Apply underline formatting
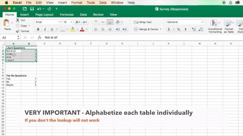The image size is (243, 136). pyautogui.click(x=52, y=29)
